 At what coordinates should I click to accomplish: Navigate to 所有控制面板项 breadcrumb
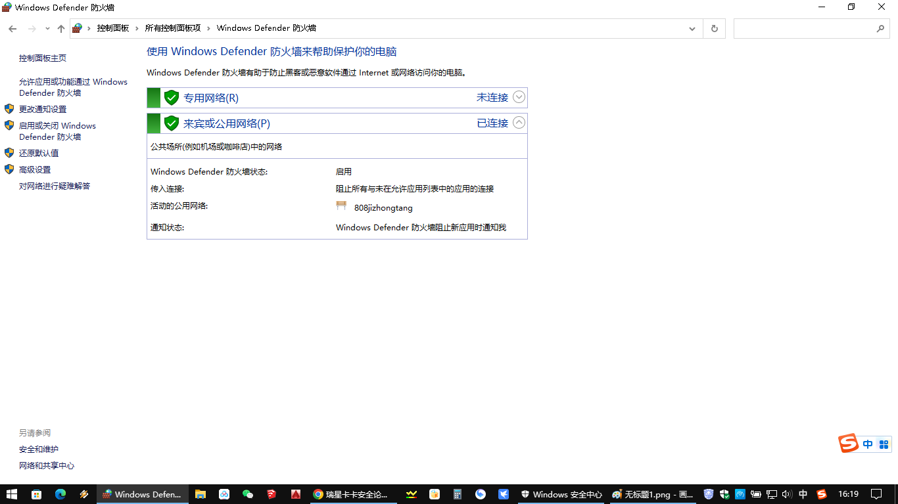tap(173, 28)
